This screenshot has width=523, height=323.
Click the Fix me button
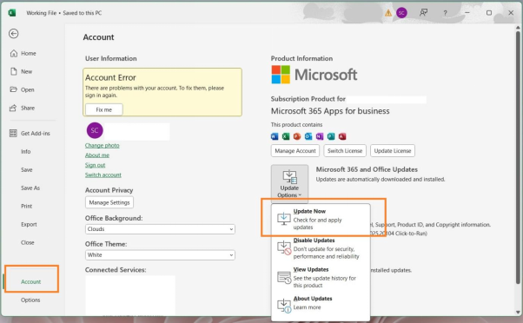pos(104,109)
